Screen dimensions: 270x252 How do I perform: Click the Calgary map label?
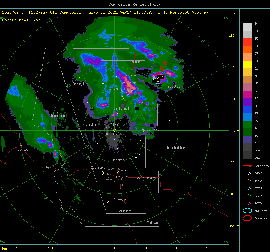tap(117, 176)
